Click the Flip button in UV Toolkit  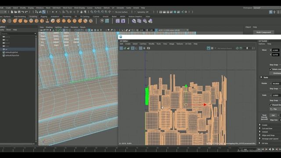(x=275, y=109)
